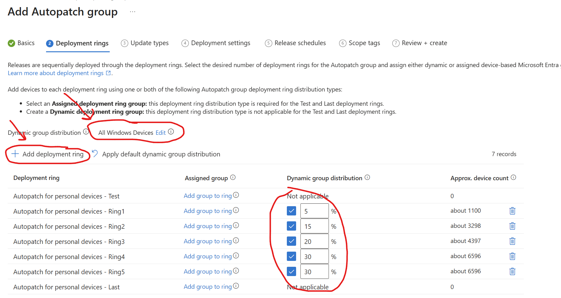Screen dimensions: 561x298
Task: Delete the Ring3 deployment ring
Action: 512,241
